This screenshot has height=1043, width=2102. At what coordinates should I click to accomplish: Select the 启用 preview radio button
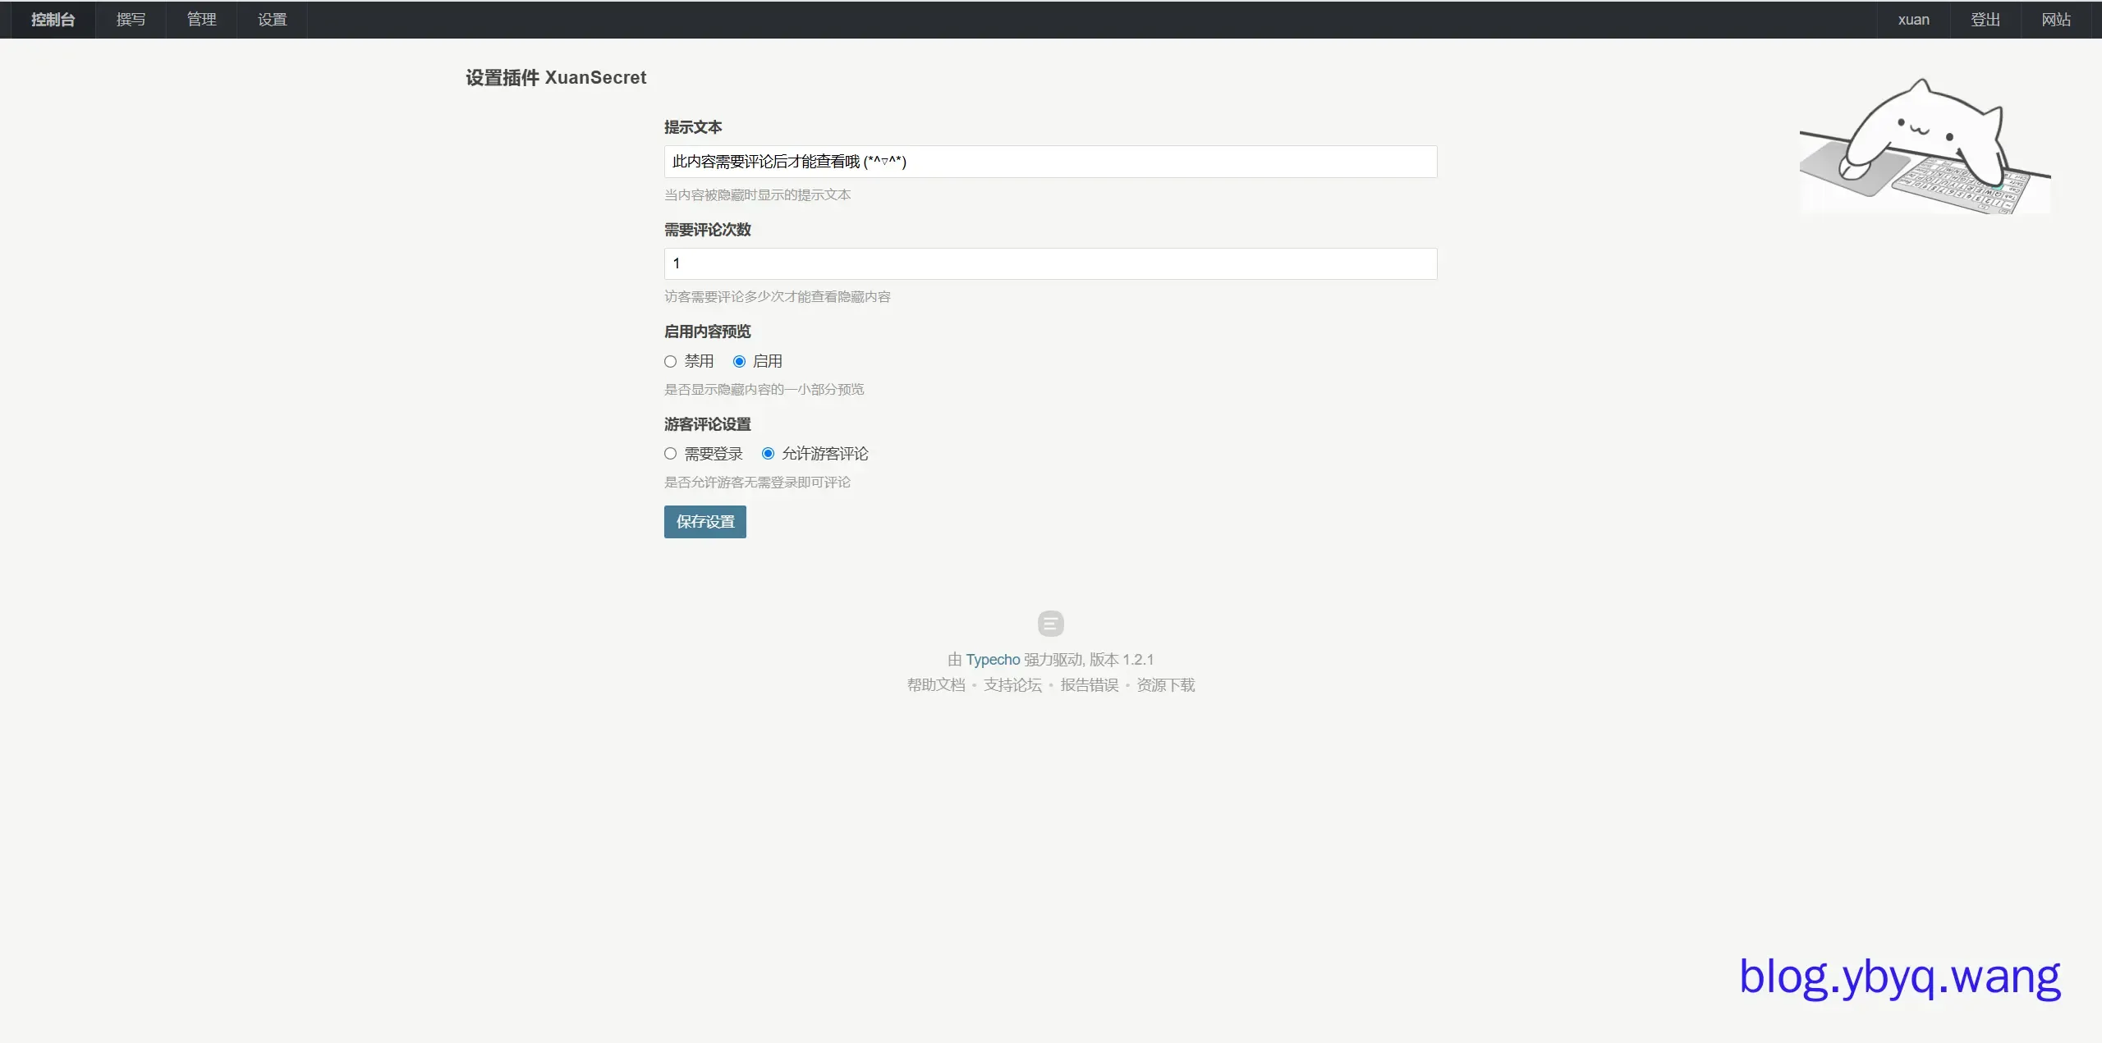[x=739, y=362]
